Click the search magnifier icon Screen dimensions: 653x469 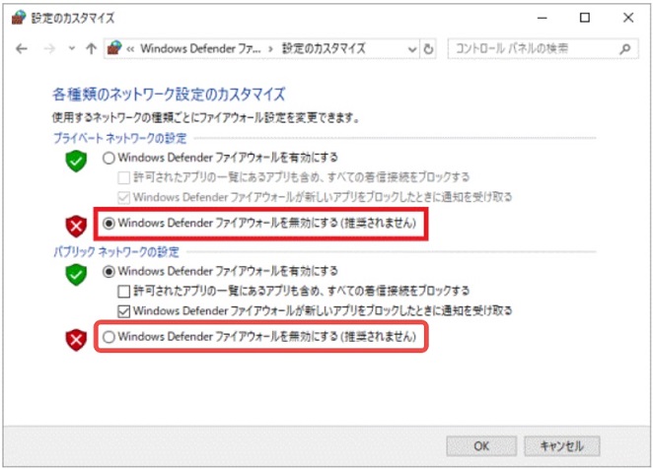point(625,49)
